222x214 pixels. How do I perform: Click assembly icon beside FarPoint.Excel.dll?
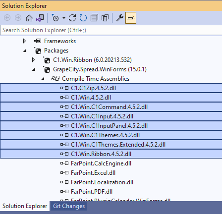64,173
